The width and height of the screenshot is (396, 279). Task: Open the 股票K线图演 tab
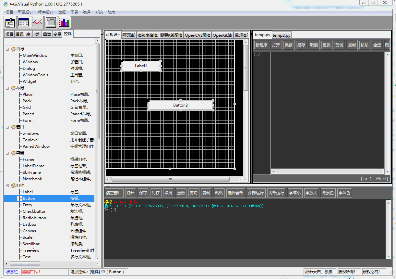[171, 35]
